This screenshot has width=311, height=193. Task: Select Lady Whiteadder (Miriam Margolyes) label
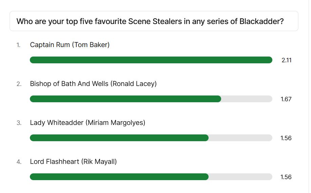click(x=88, y=123)
